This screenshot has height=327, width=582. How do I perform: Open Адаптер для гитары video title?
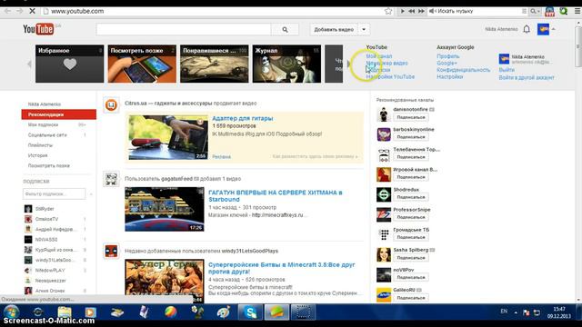pos(243,118)
